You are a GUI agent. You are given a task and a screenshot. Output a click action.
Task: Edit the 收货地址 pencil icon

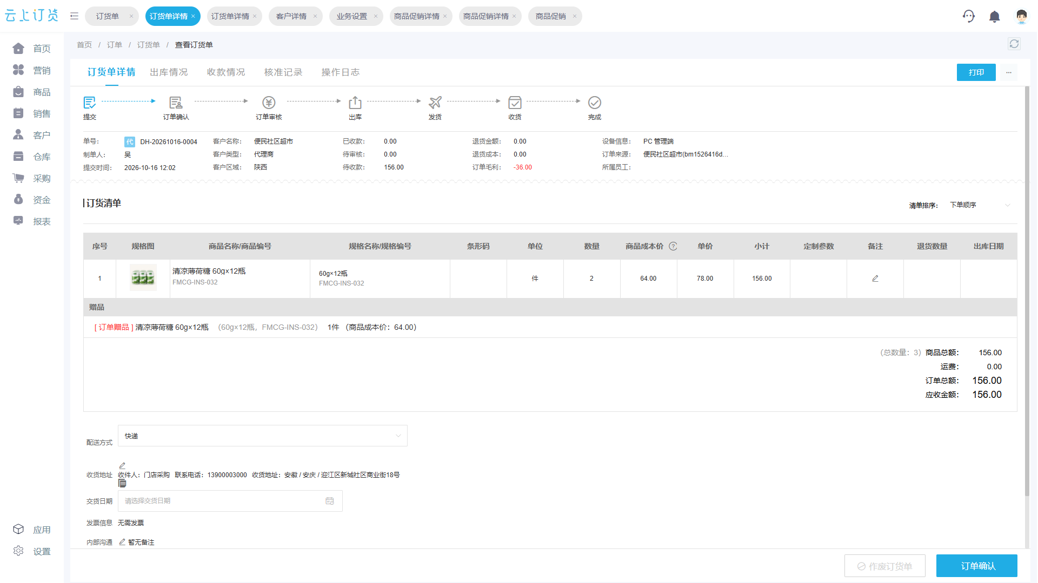click(122, 465)
